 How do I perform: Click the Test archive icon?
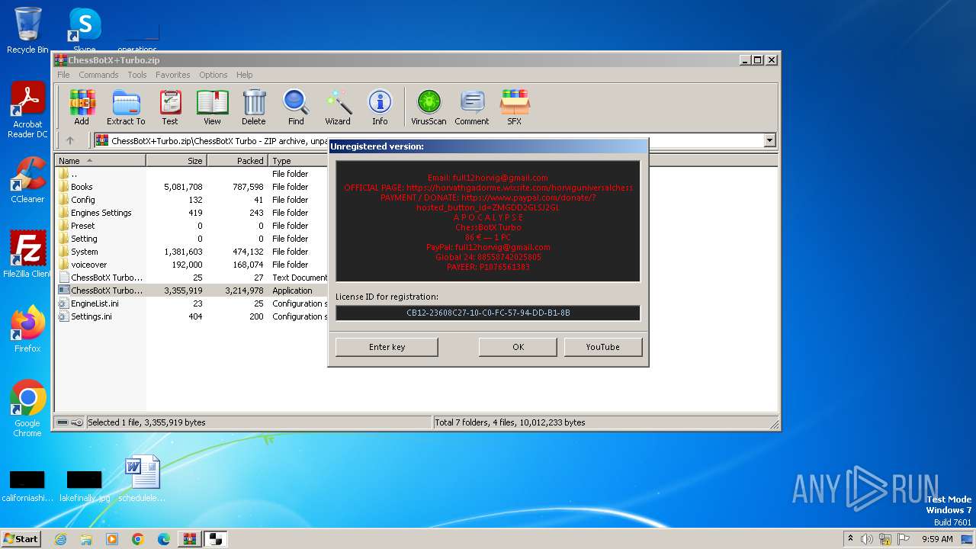(170, 108)
